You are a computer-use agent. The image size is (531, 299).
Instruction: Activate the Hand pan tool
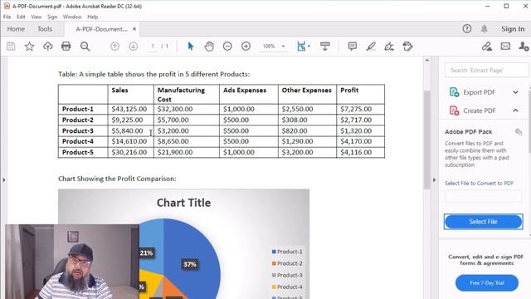coord(209,47)
